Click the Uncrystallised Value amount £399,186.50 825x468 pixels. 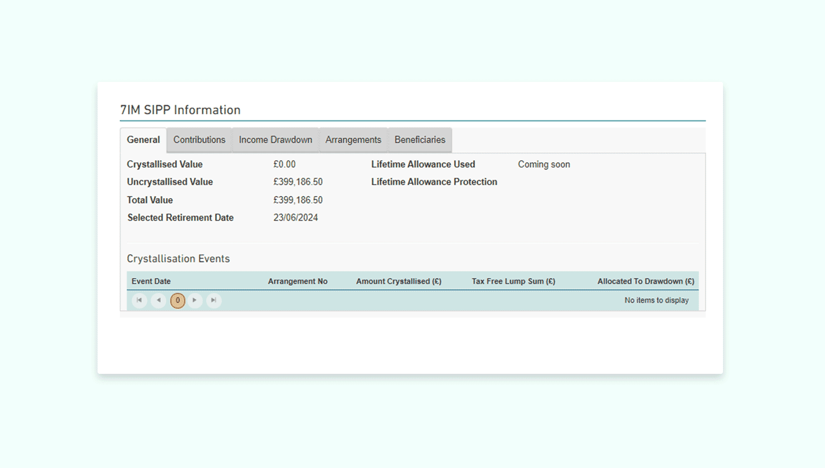[x=298, y=182]
